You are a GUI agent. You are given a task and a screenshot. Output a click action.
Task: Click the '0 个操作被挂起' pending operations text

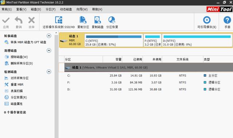15,112
